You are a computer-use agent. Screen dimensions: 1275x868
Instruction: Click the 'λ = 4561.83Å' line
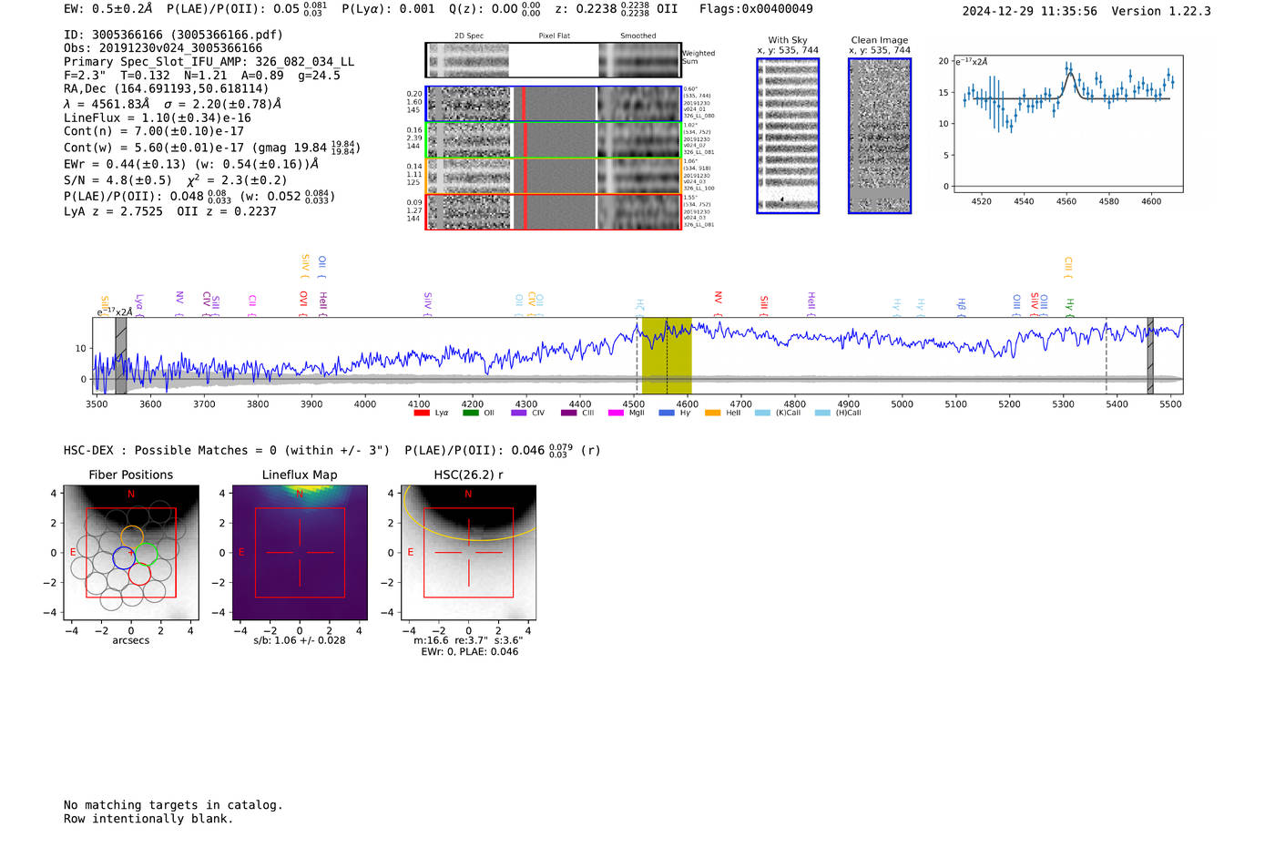(x=107, y=104)
